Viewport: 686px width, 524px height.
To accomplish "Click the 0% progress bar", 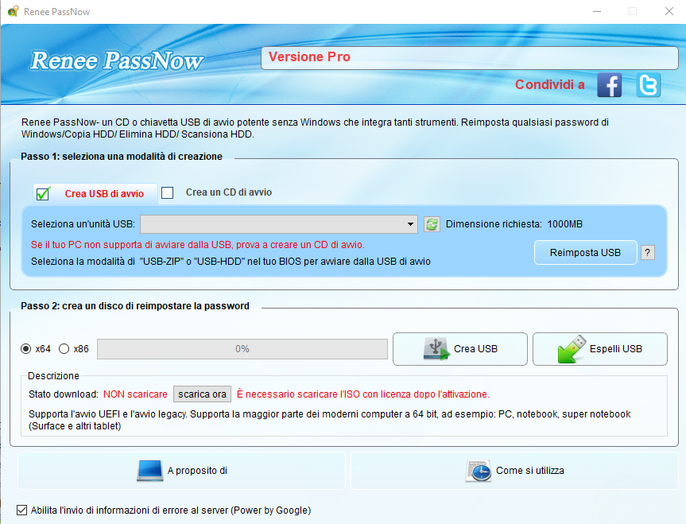I will point(242,349).
